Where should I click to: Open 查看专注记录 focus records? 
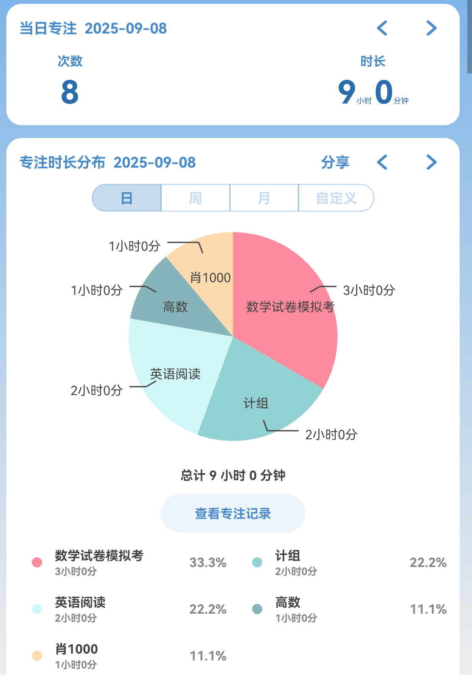point(233,514)
